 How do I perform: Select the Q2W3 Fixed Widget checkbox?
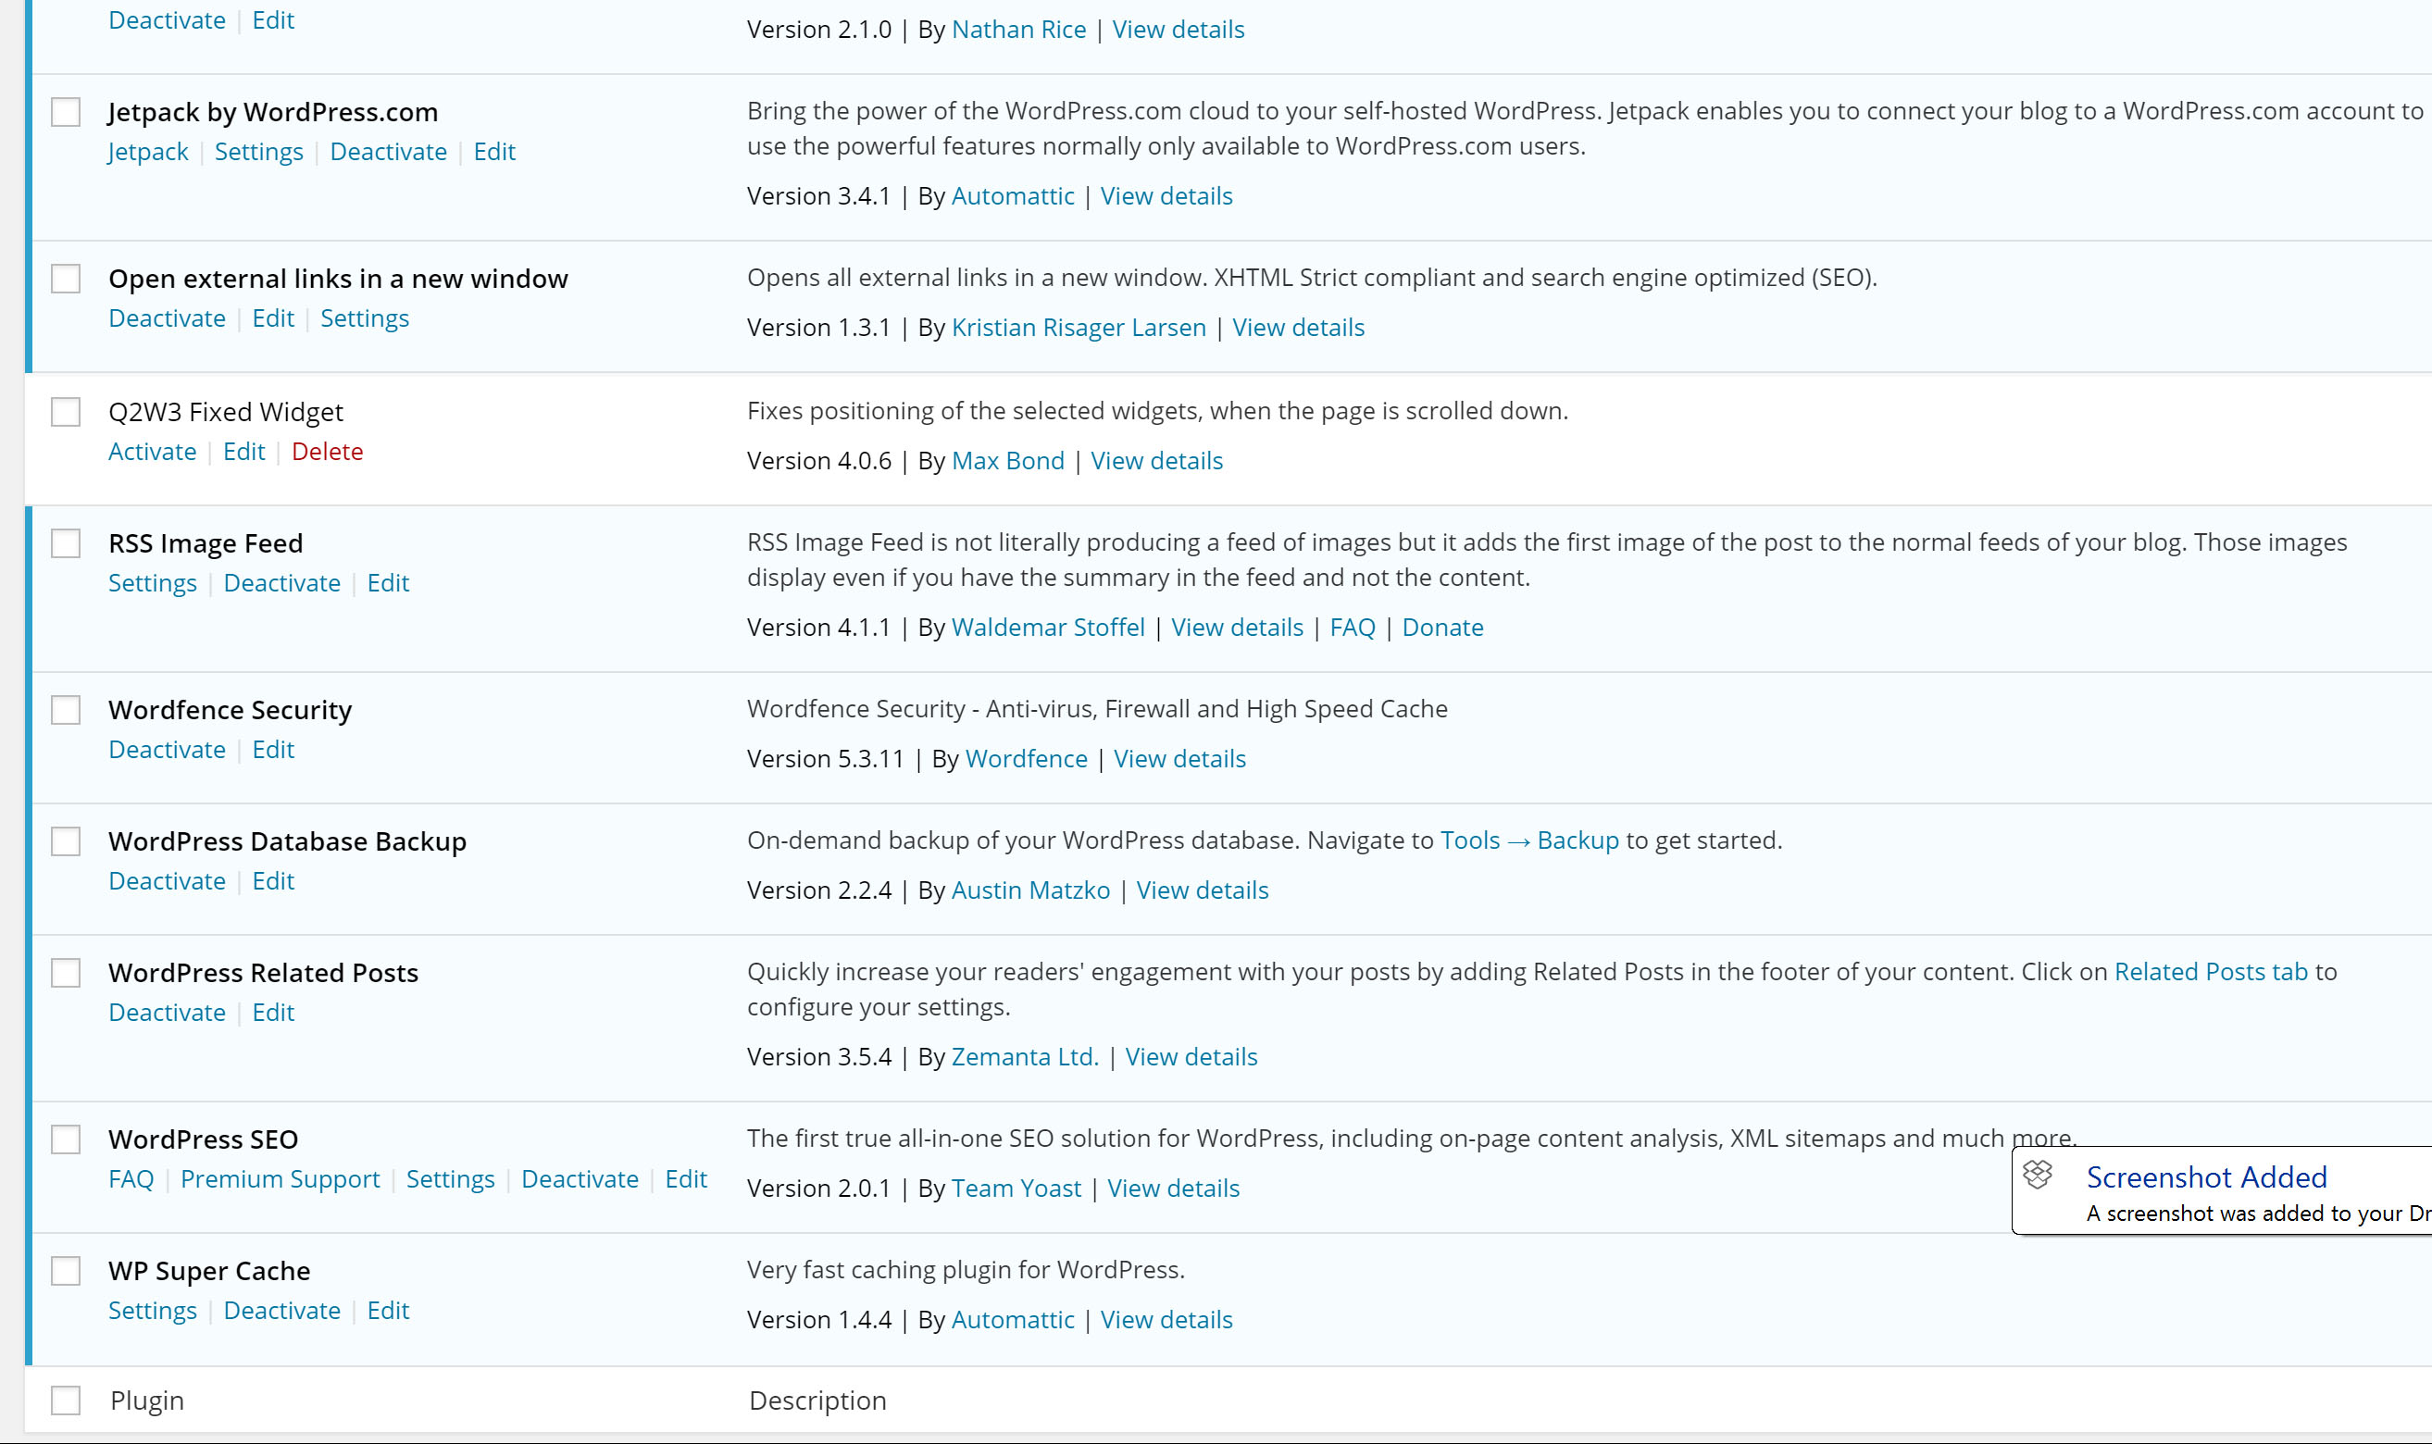coord(65,412)
